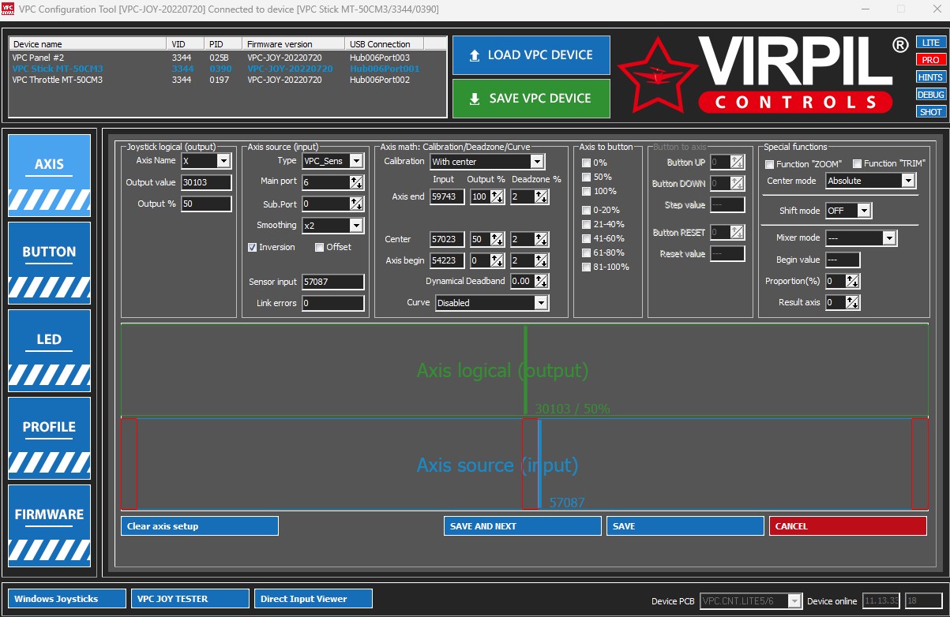This screenshot has height=617, width=950.
Task: Toggle HINTS mode
Action: pos(930,77)
